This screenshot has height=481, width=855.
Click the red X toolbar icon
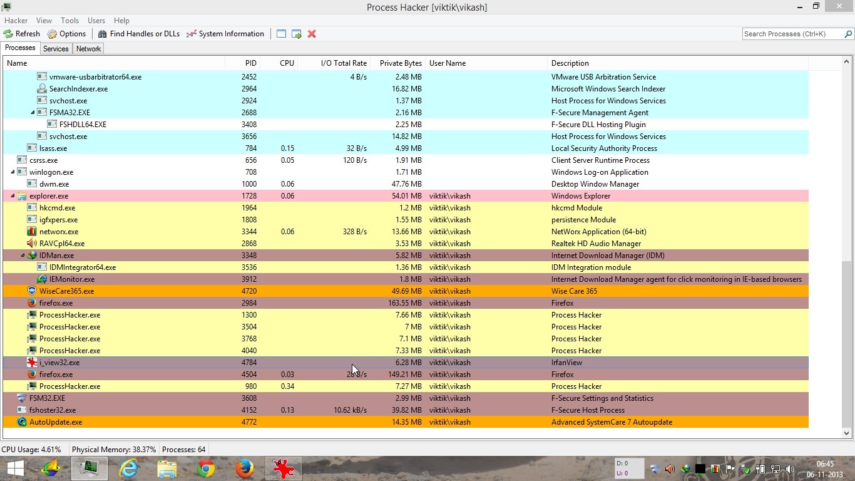(x=312, y=34)
